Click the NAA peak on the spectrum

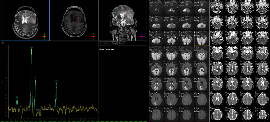tap(56, 83)
